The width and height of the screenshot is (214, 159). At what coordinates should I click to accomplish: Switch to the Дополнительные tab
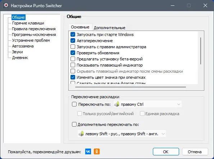pos(109,28)
